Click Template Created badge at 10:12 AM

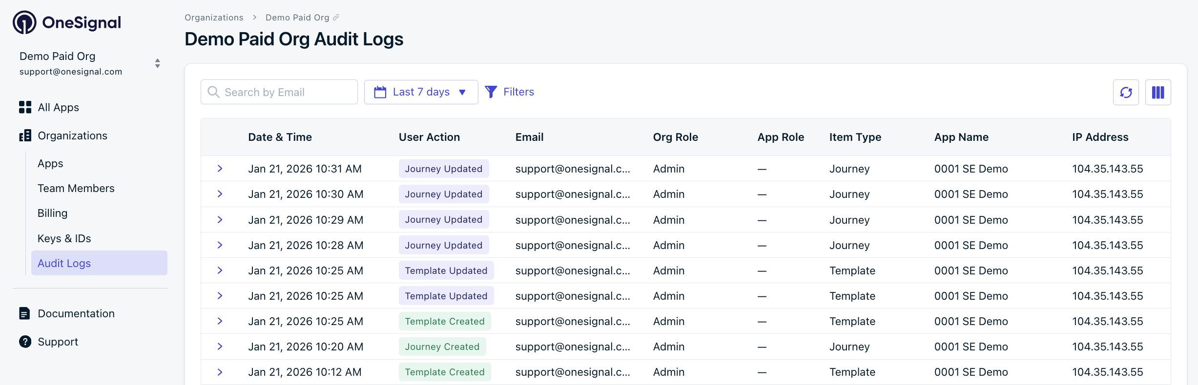coord(445,372)
